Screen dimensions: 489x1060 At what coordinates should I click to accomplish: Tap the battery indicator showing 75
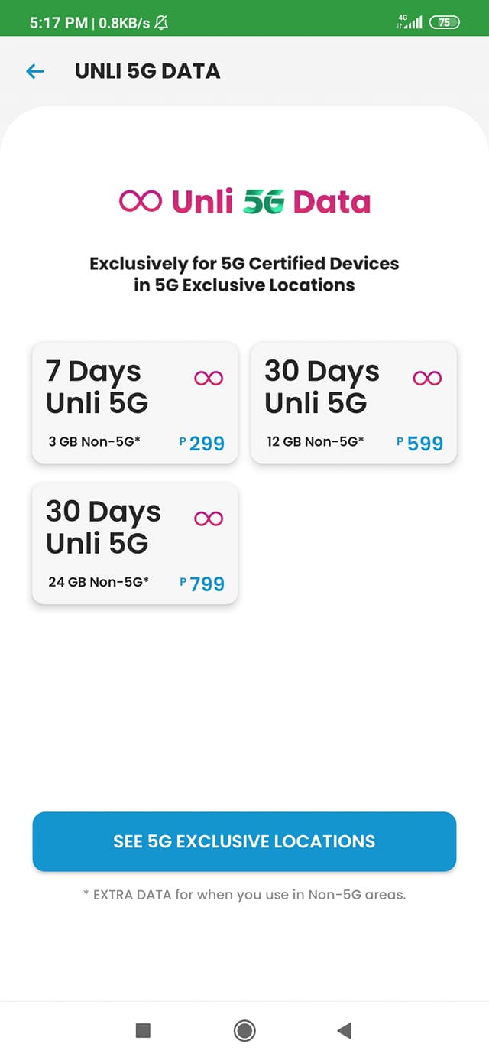pos(443,22)
